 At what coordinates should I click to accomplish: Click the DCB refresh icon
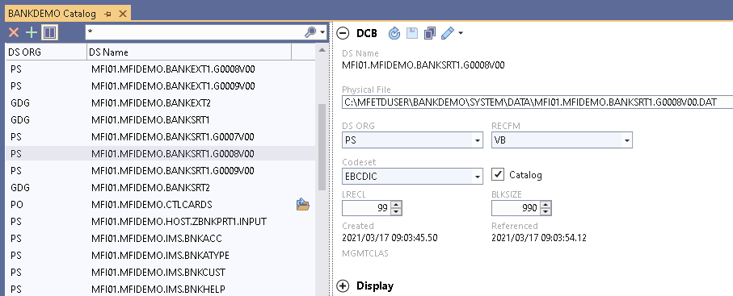pyautogui.click(x=394, y=33)
